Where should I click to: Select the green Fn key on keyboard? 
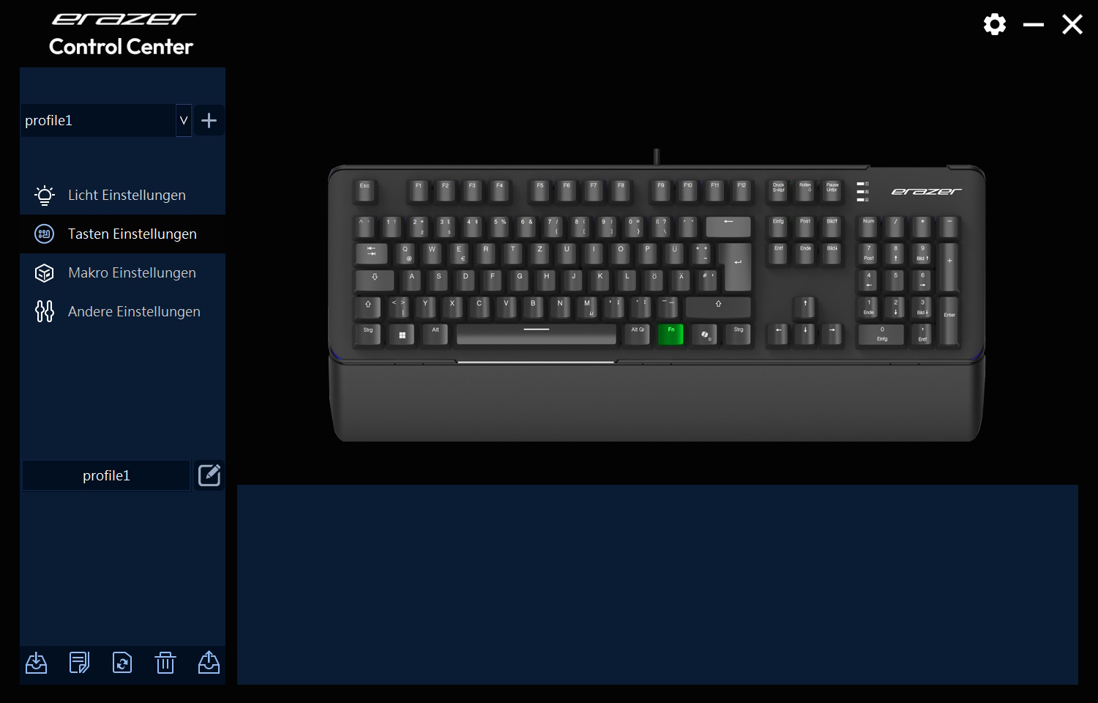(x=671, y=334)
